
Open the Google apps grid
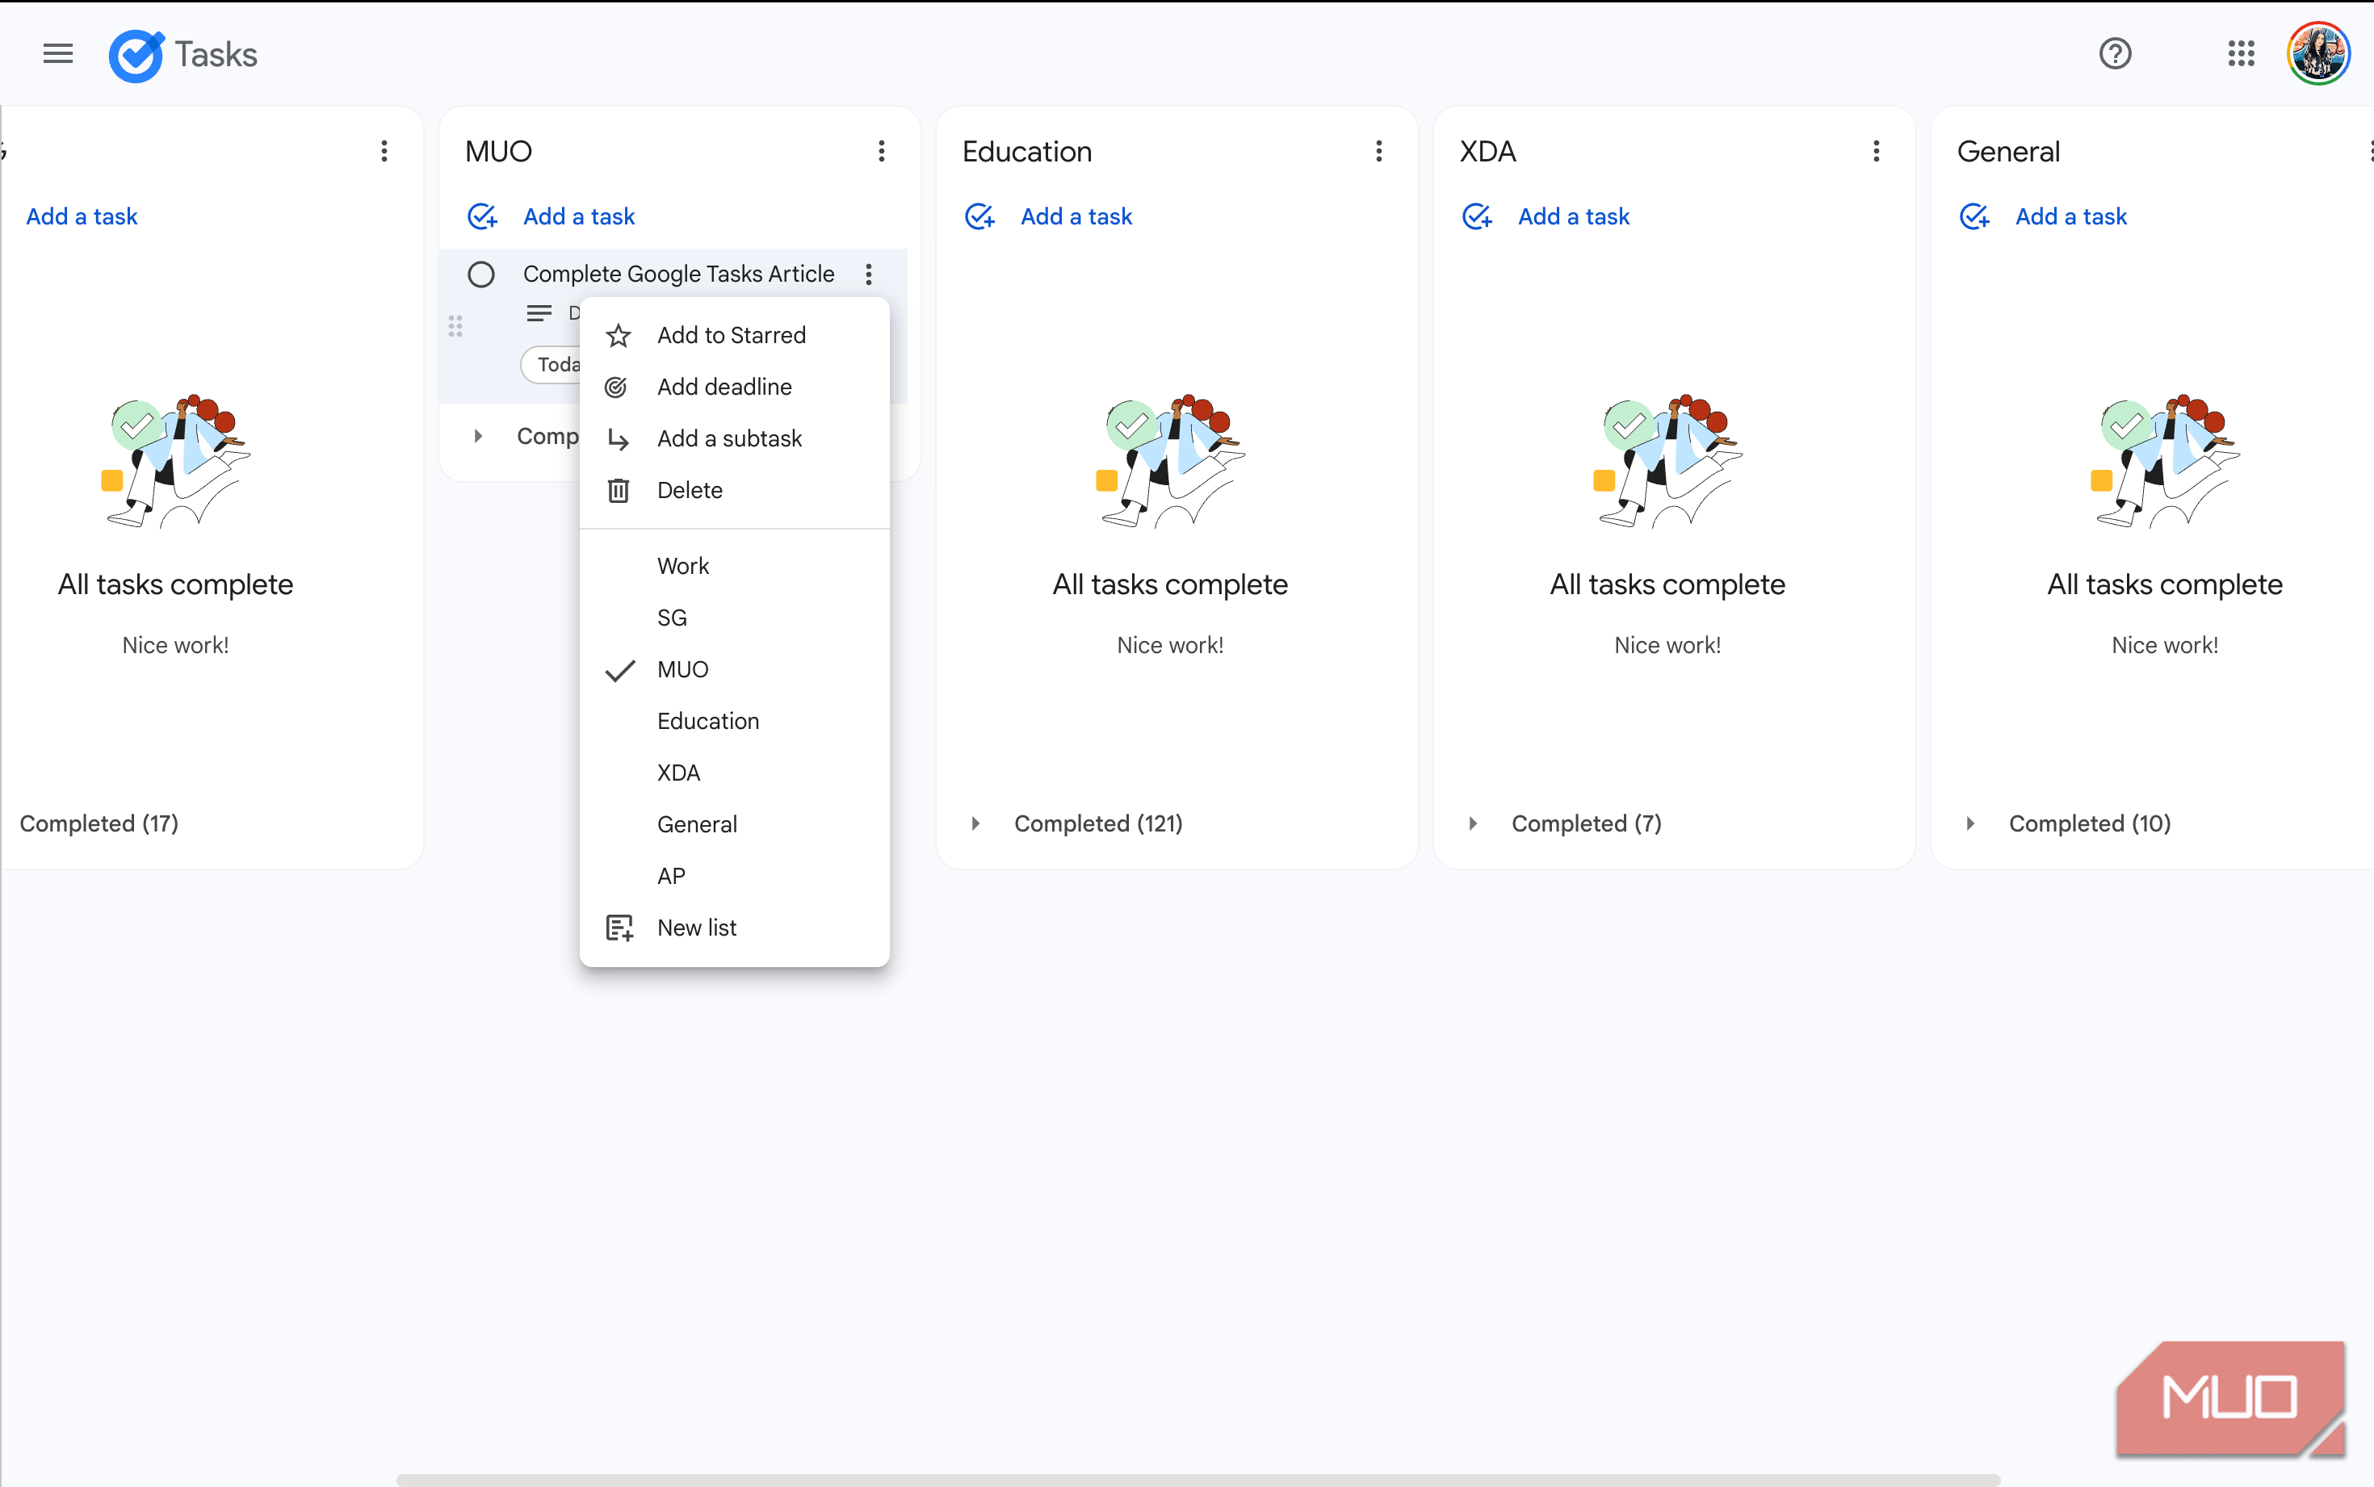click(2240, 53)
